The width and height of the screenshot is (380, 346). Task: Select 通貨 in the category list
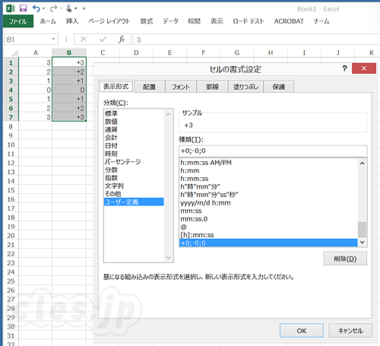[134, 129]
